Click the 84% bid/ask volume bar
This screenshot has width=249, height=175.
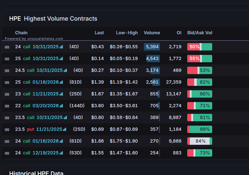click(200, 141)
